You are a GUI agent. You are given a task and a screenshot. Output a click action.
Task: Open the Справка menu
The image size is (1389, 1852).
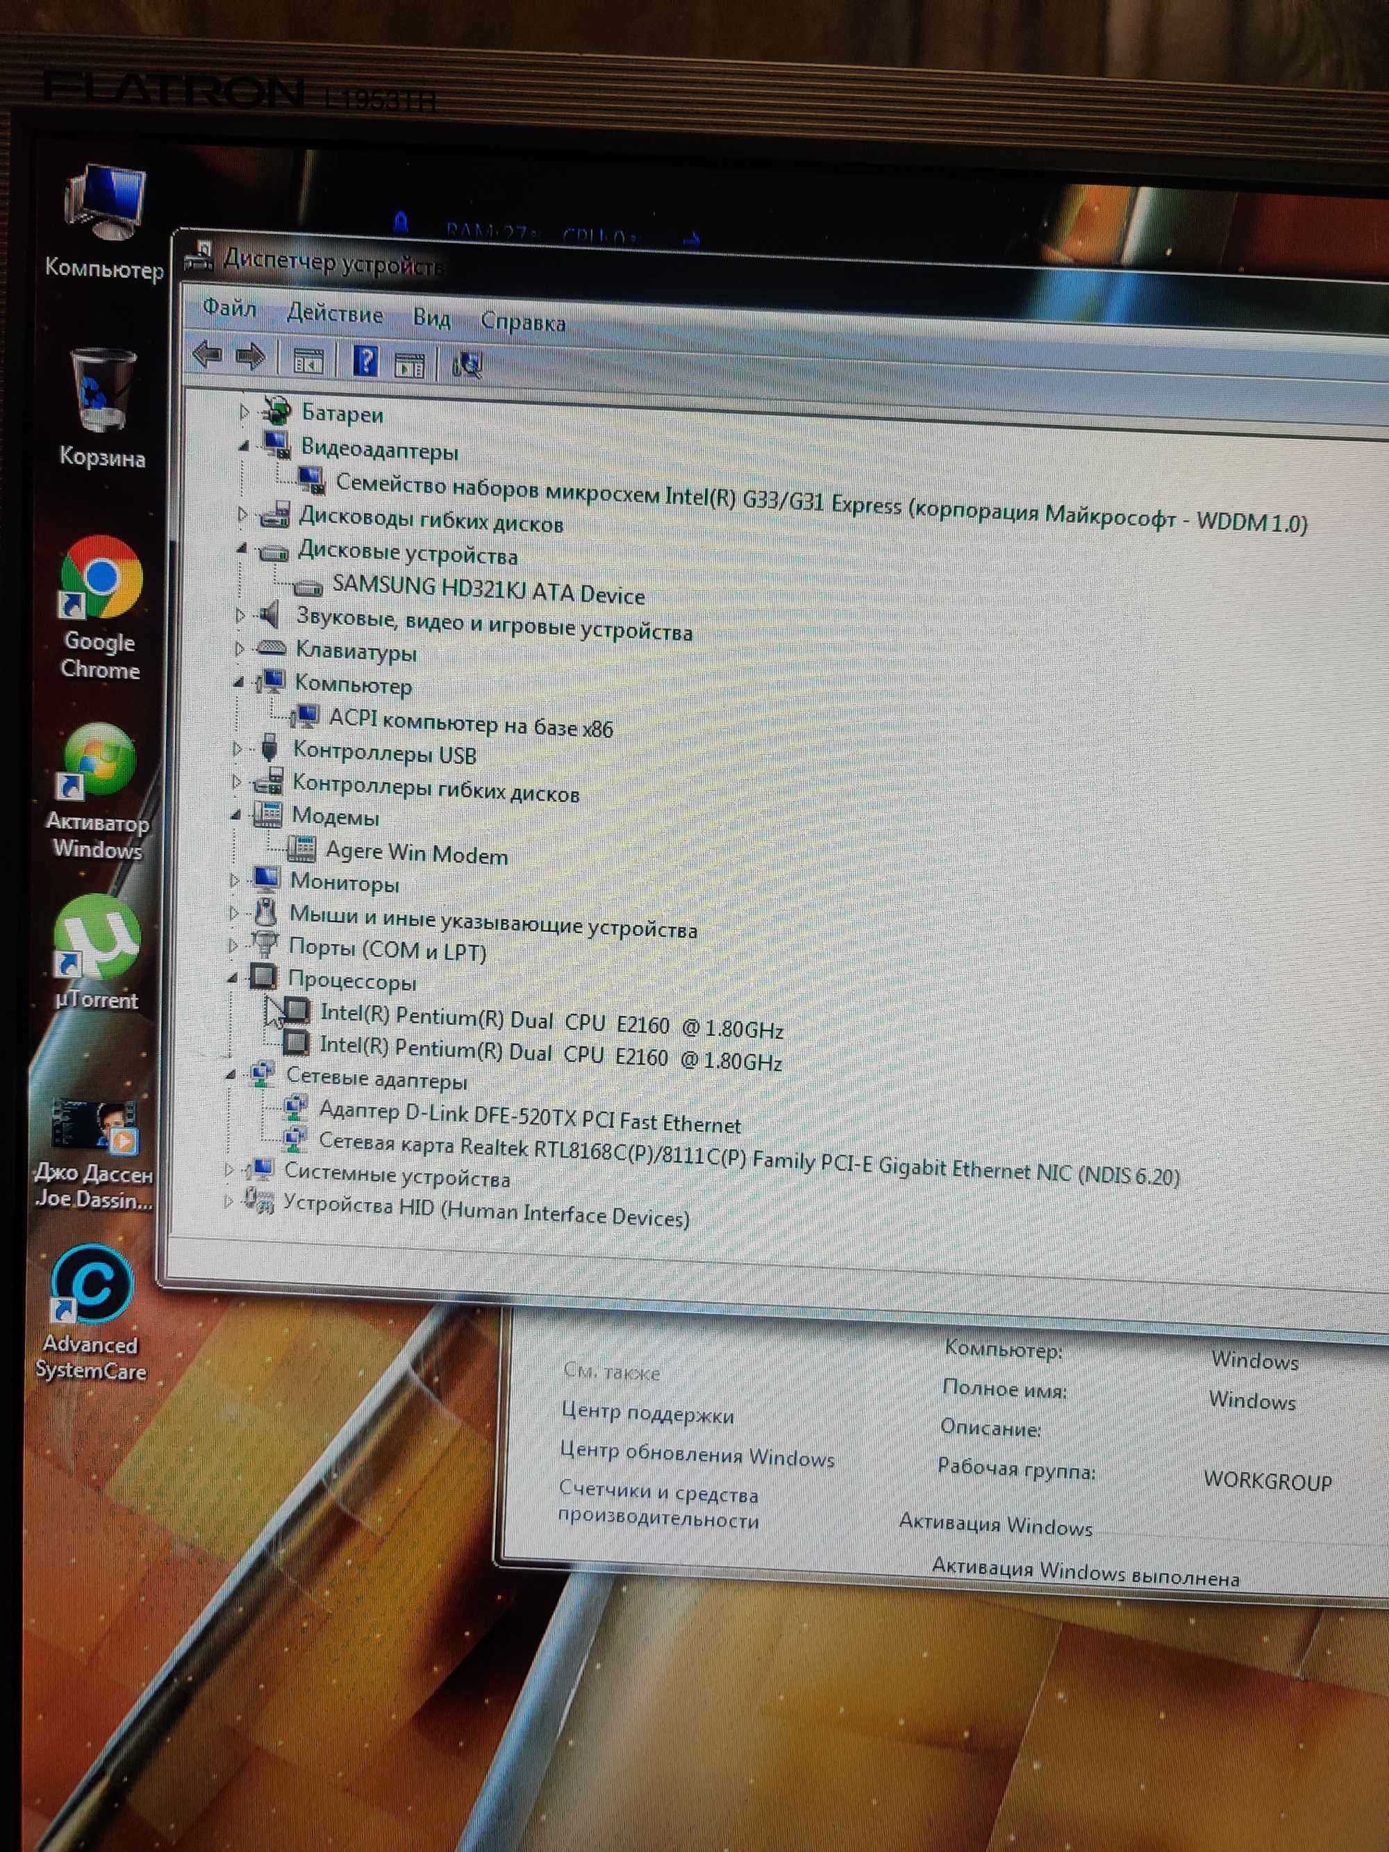tap(523, 322)
